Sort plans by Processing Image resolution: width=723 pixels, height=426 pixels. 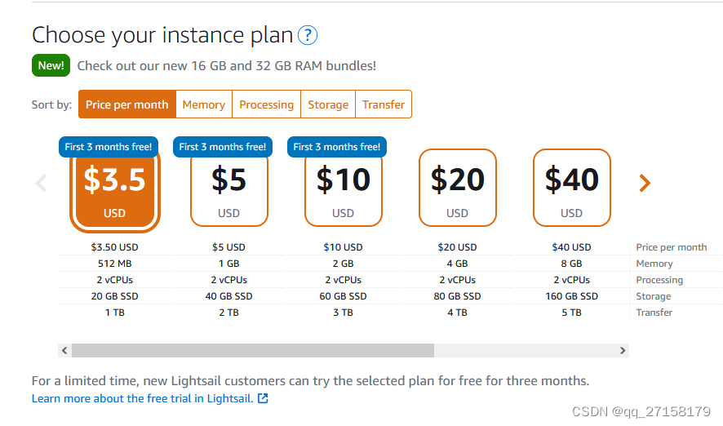point(267,104)
